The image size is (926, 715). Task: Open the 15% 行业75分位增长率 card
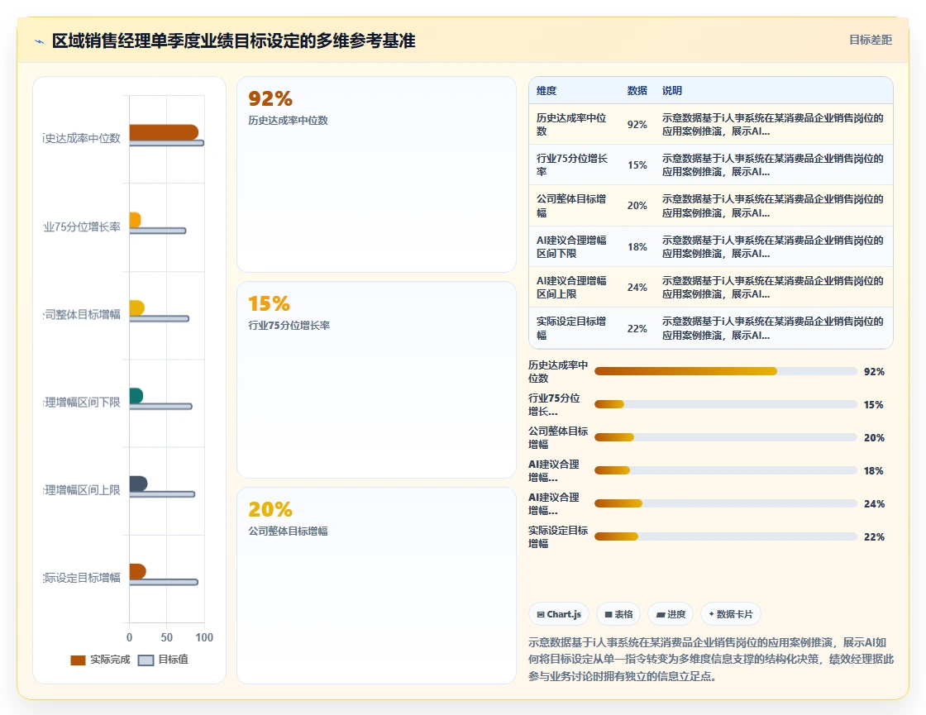[x=377, y=379]
